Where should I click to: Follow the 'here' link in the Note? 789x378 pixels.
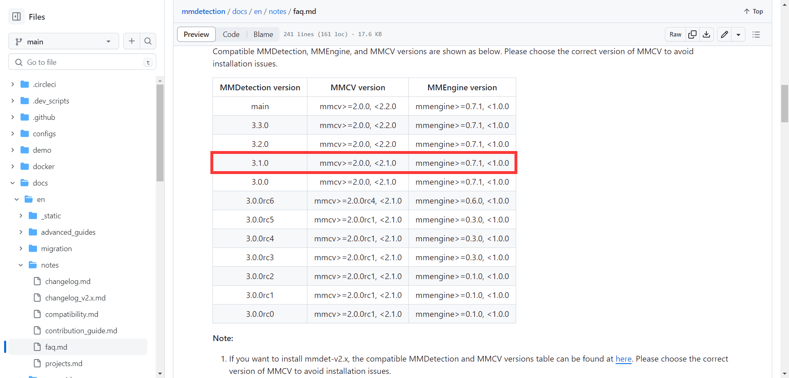(x=623, y=359)
